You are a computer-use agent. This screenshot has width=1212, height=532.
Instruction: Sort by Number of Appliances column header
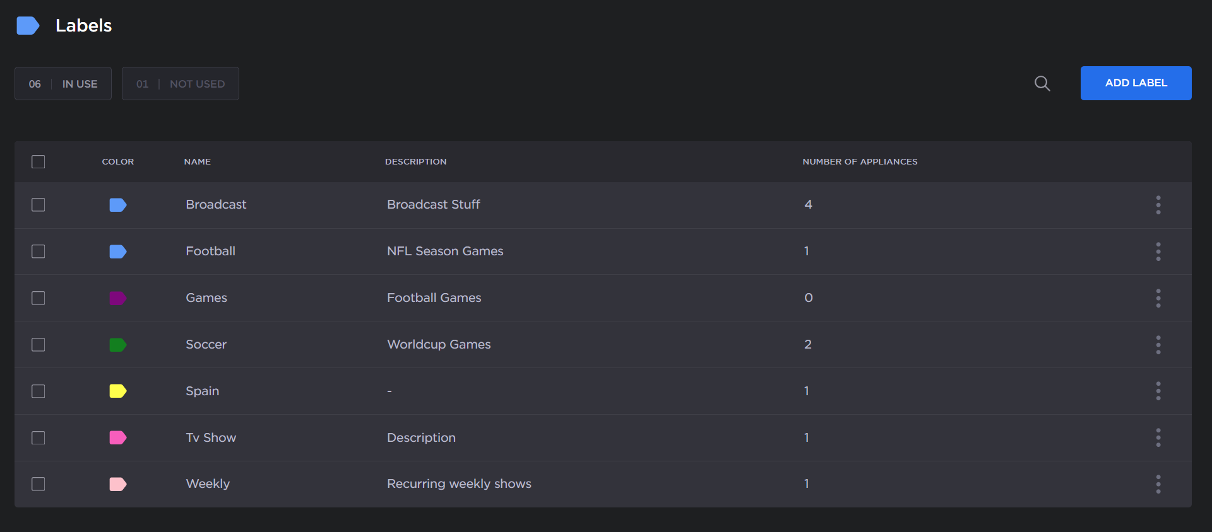tap(860, 162)
